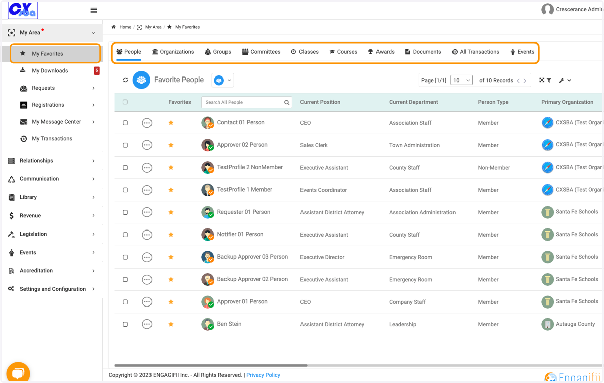The image size is (604, 383).
Task: Click the CXBA logo
Action: pos(23,10)
